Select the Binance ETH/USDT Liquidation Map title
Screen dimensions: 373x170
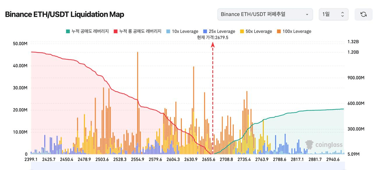(x=65, y=14)
